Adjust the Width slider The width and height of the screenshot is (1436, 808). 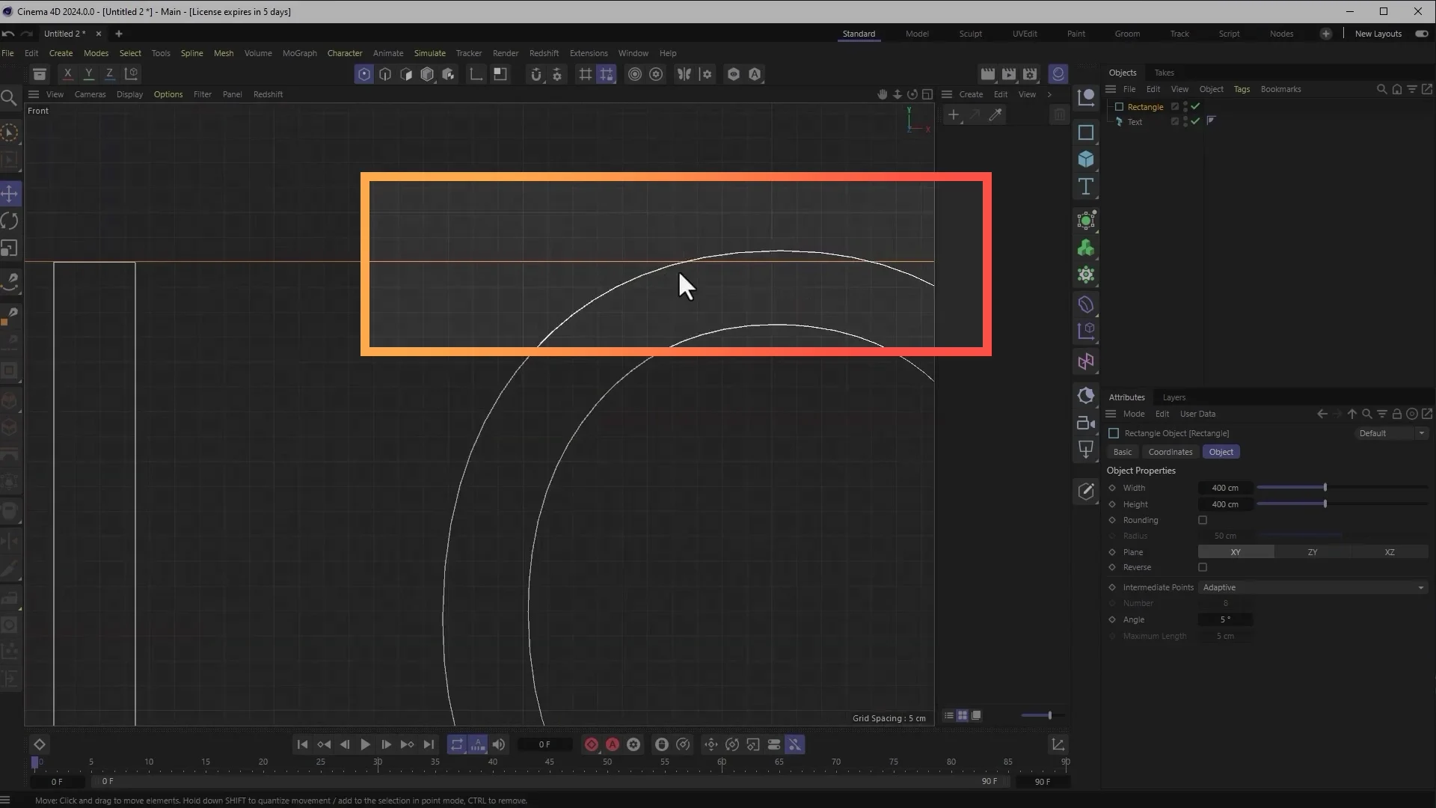pos(1343,488)
